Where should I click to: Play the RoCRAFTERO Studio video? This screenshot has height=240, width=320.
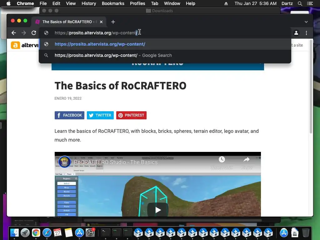[158, 210]
